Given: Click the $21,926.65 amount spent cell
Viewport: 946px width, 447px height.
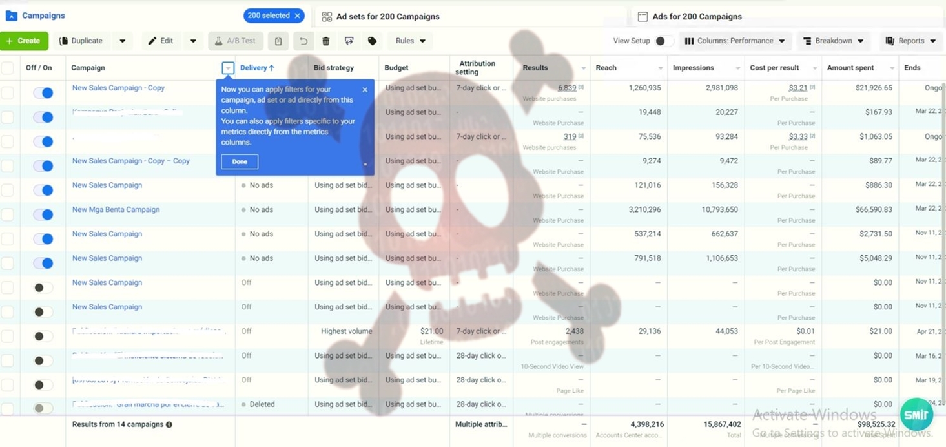Looking at the screenshot, I should pos(874,88).
